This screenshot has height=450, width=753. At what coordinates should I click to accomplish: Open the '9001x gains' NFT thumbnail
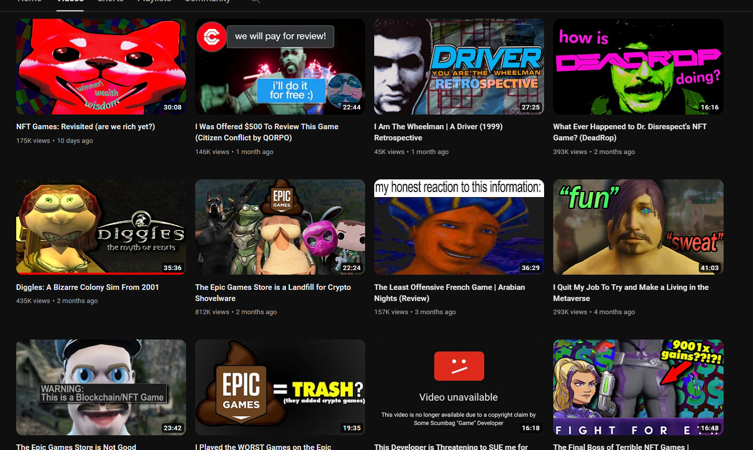tap(638, 387)
